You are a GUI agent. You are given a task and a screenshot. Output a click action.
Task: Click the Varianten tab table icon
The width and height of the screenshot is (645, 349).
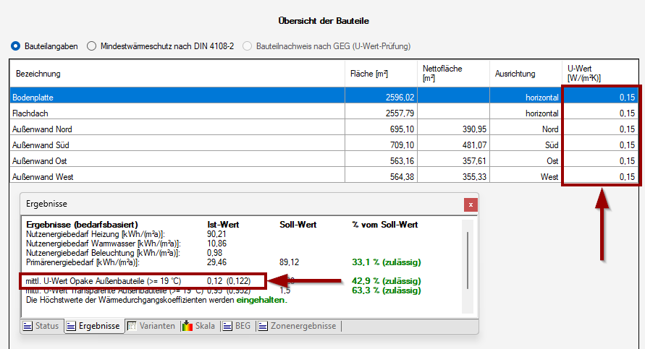point(132,326)
